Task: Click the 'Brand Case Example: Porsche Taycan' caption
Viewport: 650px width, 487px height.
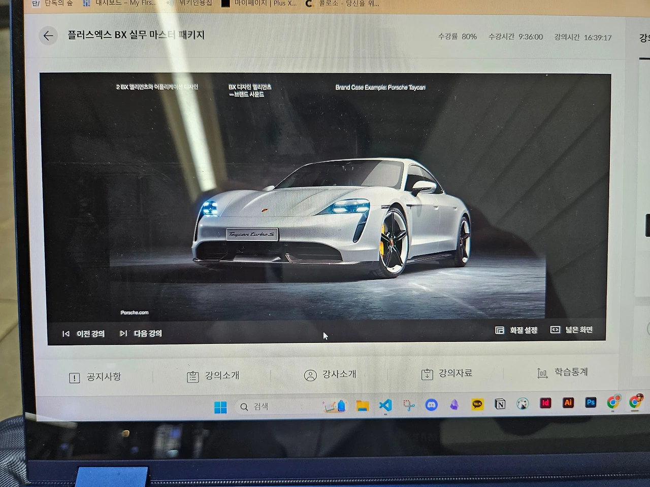Action: [380, 88]
